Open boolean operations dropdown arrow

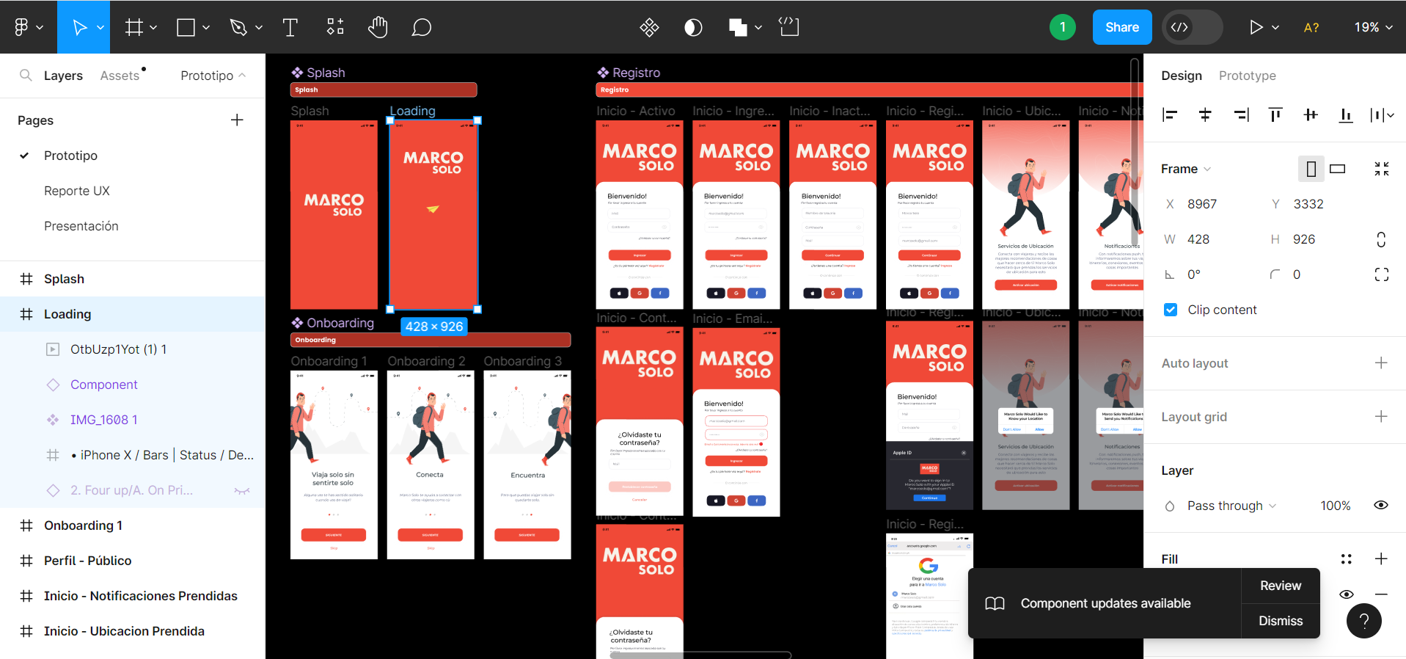click(758, 27)
